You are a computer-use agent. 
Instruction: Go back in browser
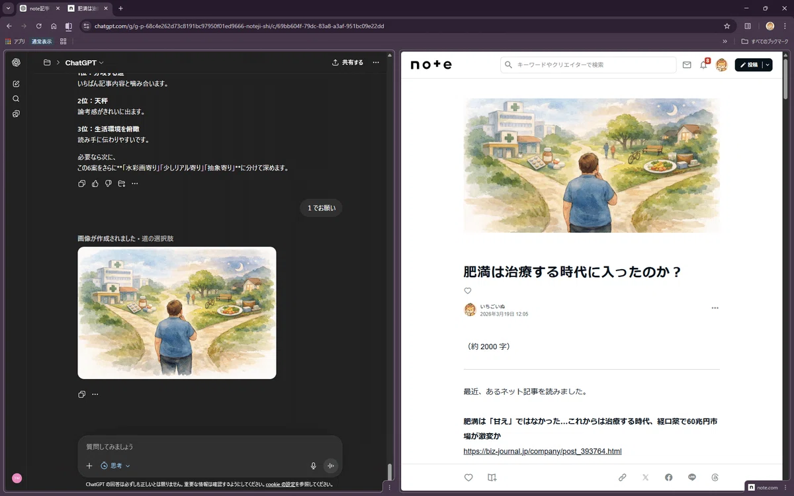[x=9, y=26]
